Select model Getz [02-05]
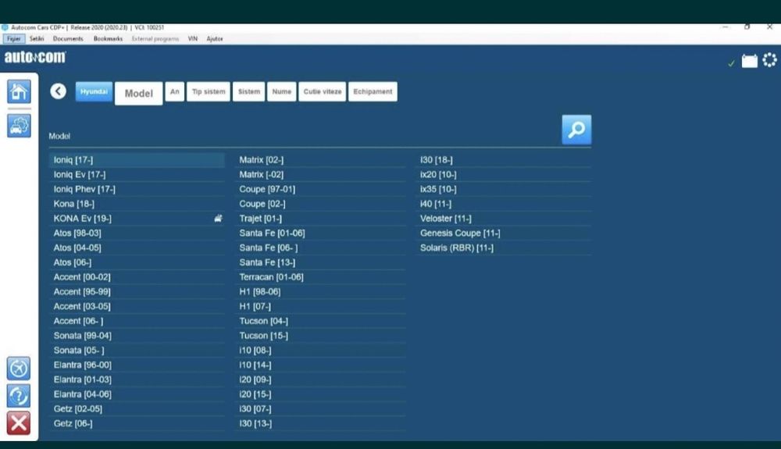 click(137, 408)
